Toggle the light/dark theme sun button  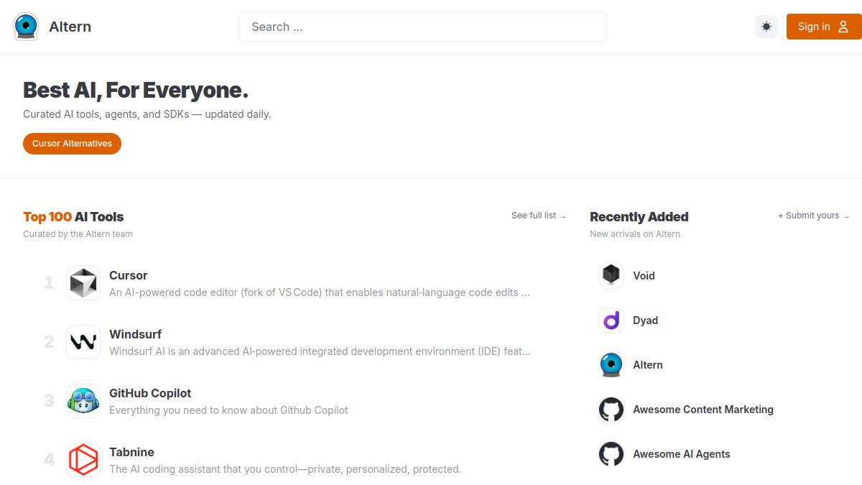[766, 27]
